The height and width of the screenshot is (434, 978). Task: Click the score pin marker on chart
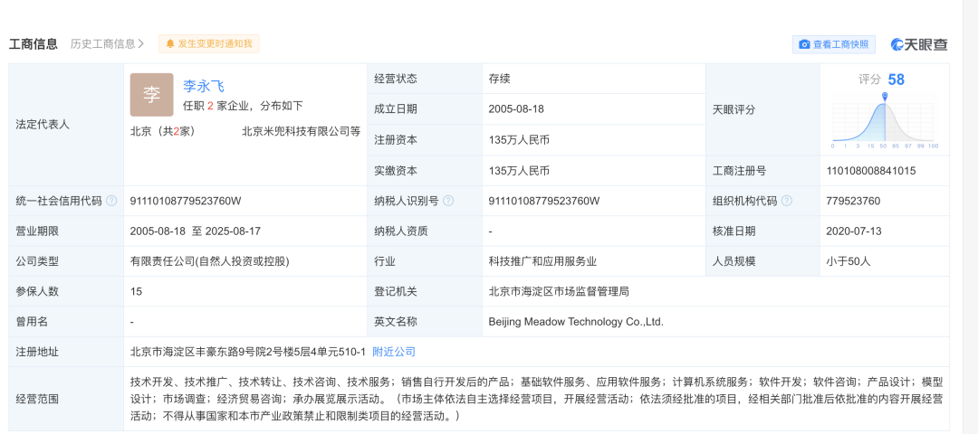pyautogui.click(x=885, y=96)
